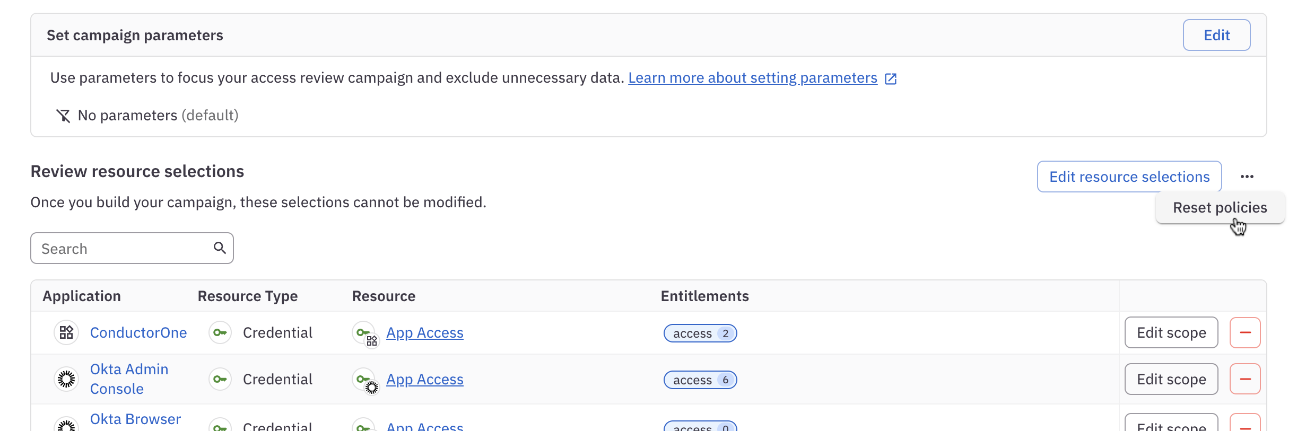This screenshot has height=431, width=1297.
Task: Click the Resource Type column header
Action: 248,296
